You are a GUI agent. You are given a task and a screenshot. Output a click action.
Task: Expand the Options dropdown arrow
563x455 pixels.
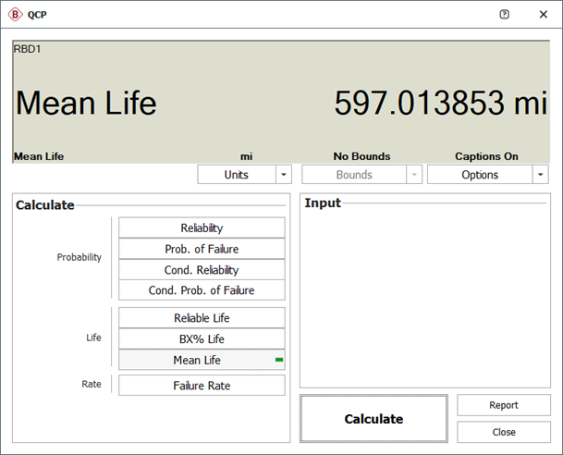coord(541,175)
